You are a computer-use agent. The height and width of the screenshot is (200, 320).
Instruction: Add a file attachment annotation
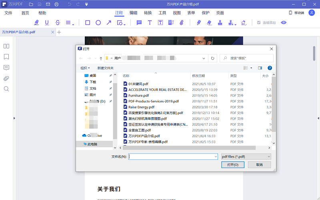pos(182,23)
